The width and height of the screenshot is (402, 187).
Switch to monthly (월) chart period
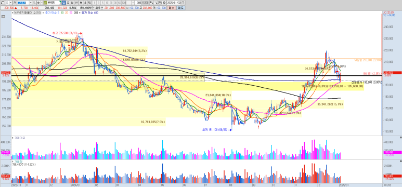pyautogui.click(x=72, y=2)
